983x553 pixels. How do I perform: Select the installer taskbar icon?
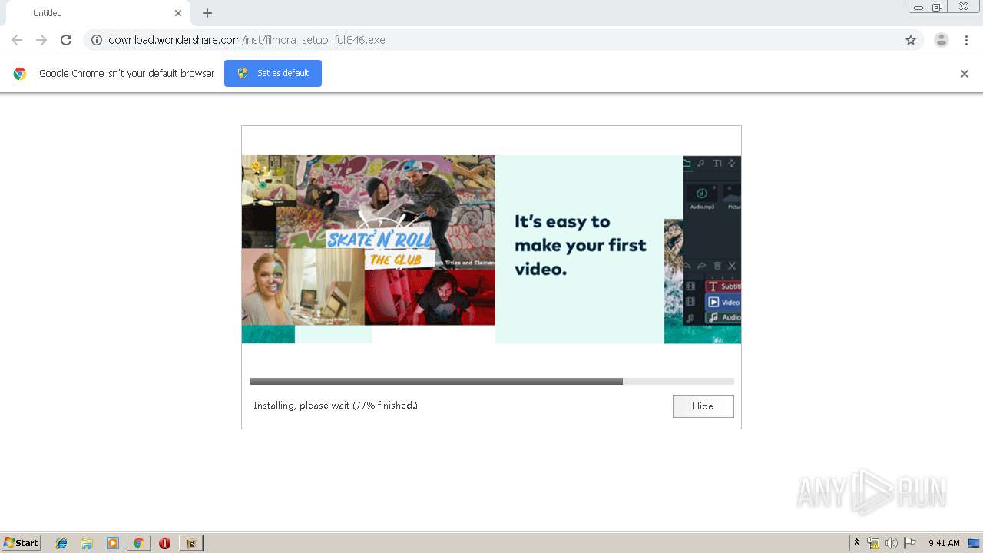click(191, 543)
